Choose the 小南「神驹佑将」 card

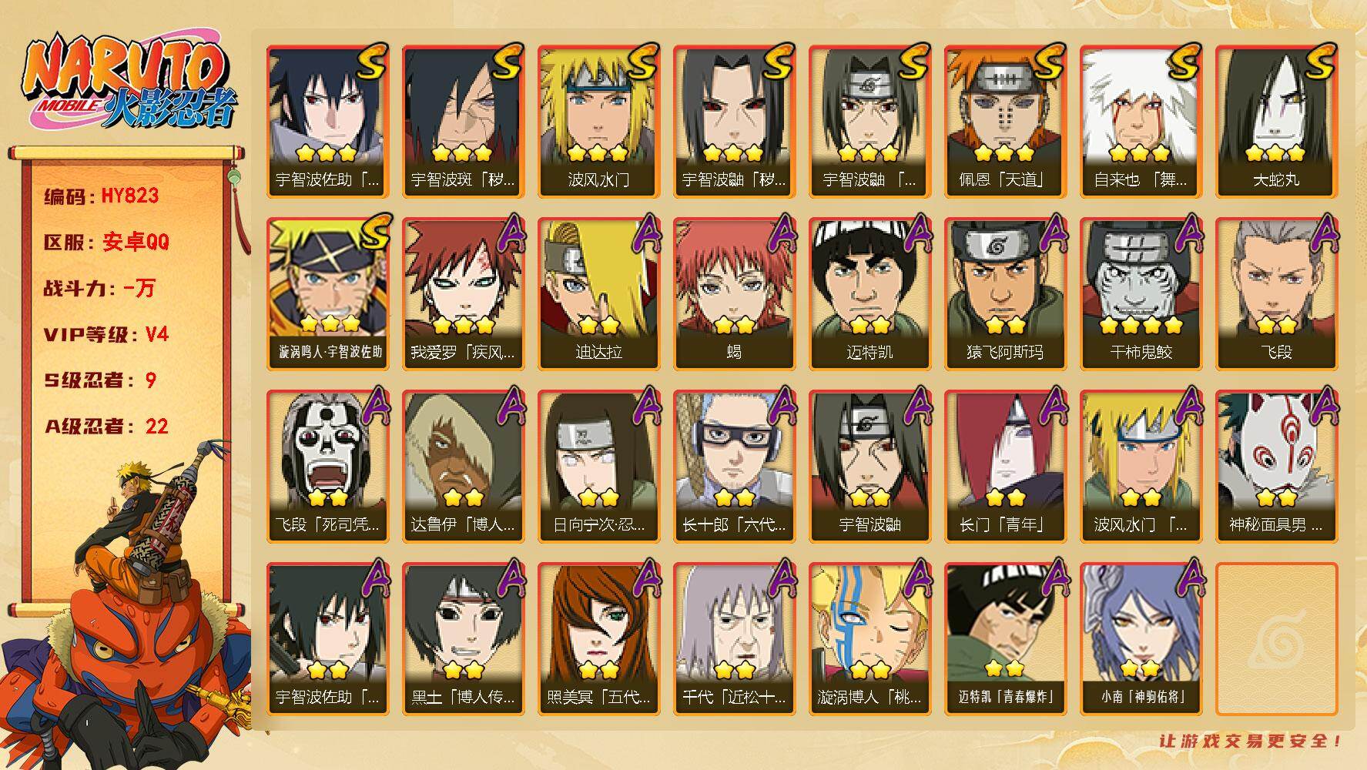point(1141,639)
